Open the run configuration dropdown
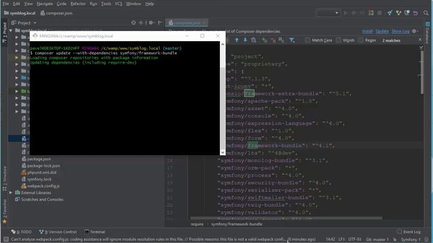This screenshot has width=433, height=243. pyautogui.click(x=327, y=13)
